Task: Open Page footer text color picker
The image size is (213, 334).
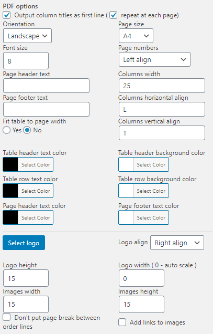Action: click(143, 217)
